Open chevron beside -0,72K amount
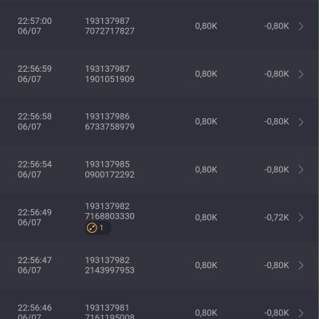 pyautogui.click(x=301, y=218)
